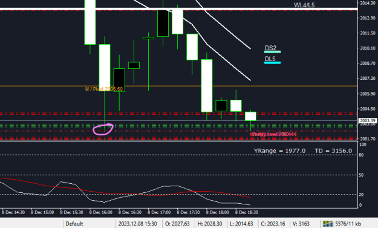The width and height of the screenshot is (378, 228).
Task: Select the DS2 level label
Action: pos(270,48)
